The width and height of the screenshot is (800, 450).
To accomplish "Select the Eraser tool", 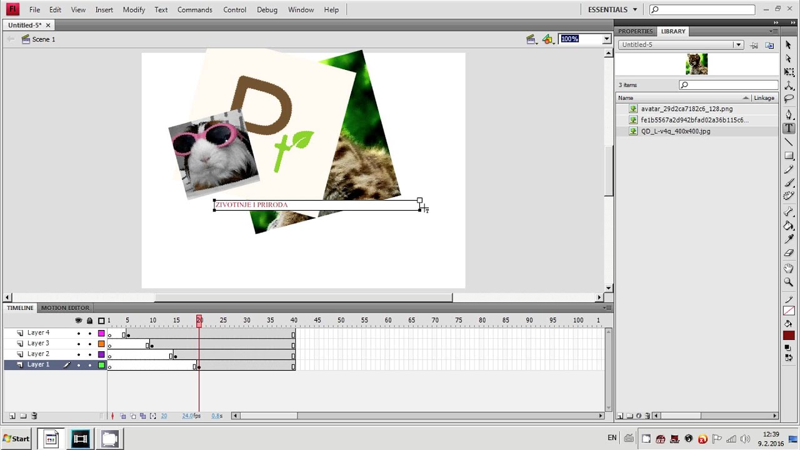I will (x=789, y=253).
